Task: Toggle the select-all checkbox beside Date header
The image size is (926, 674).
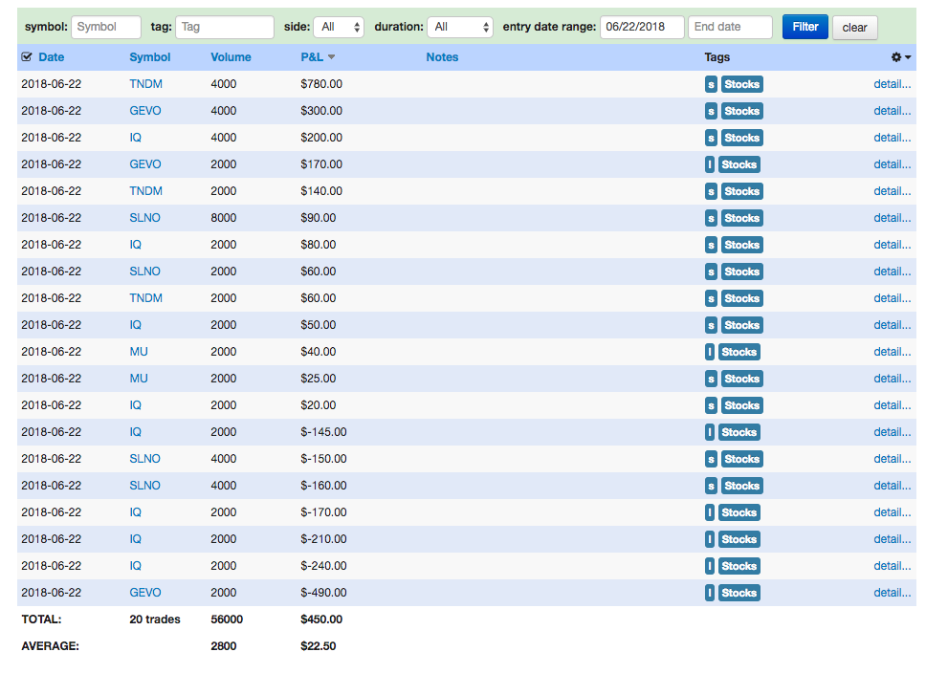Action: 27,57
